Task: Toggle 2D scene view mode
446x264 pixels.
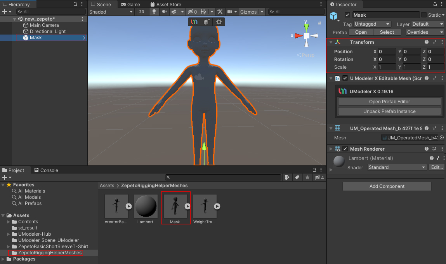Action: click(142, 12)
